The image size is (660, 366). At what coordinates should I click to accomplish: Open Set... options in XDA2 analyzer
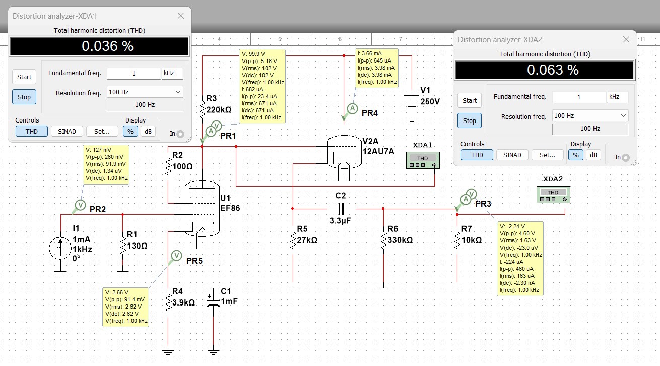click(x=547, y=155)
